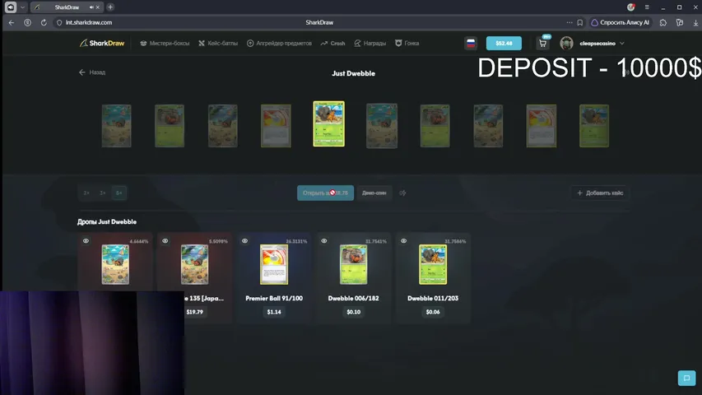Viewport: 702px width, 395px height.
Task: Select the 3x case multiplier
Action: click(x=103, y=193)
